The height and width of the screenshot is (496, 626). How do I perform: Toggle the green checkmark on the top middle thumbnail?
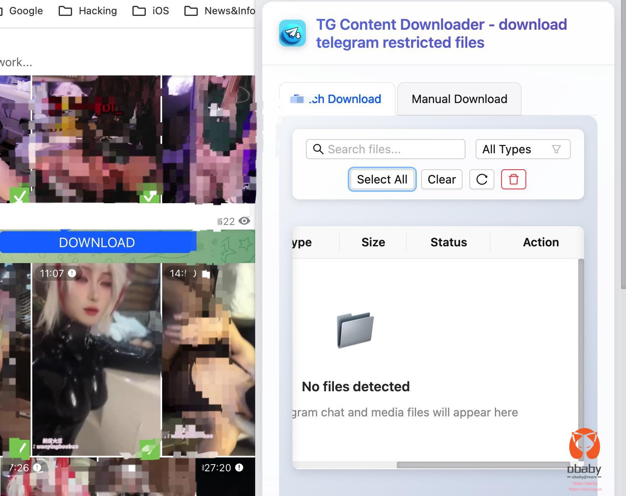pos(149,196)
